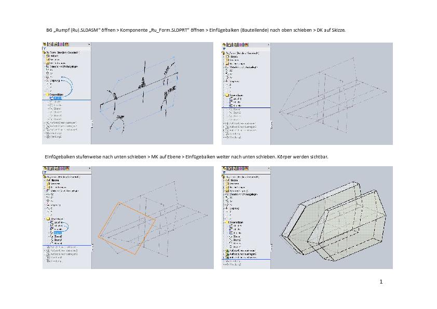Image resolution: width=437 pixels, height=309 pixels.
Task: Open DisplayManager tab in dimensioned-sketch view
Action: point(67,44)
